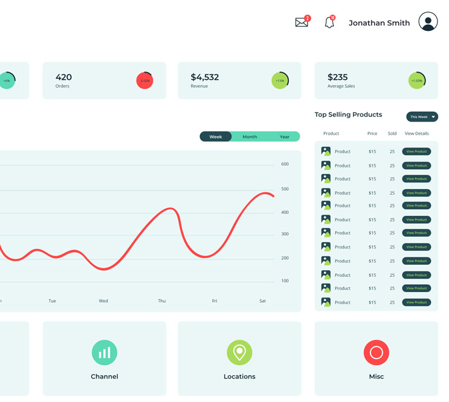The image size is (449, 402).
Task: Click the red Misc circle icon
Action: coord(376,352)
